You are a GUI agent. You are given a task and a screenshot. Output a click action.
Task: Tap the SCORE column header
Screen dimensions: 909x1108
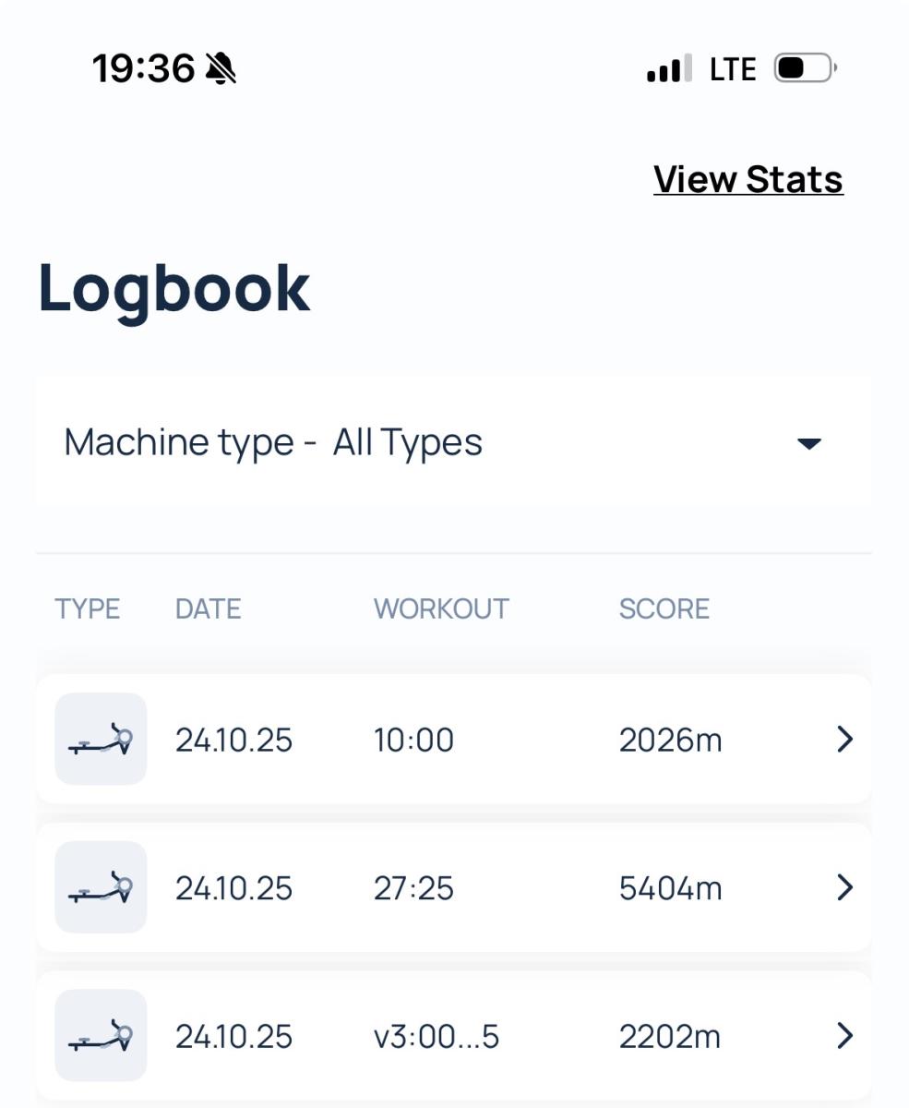[x=664, y=608]
